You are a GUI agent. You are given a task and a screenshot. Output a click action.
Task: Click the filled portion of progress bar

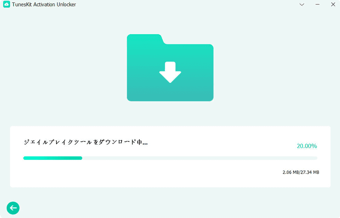(53, 158)
